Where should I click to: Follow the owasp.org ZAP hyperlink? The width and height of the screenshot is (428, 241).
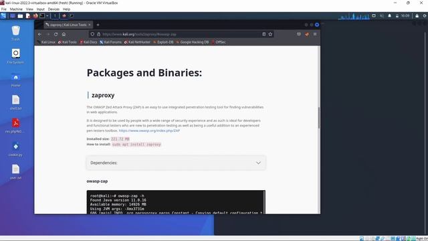(x=149, y=131)
